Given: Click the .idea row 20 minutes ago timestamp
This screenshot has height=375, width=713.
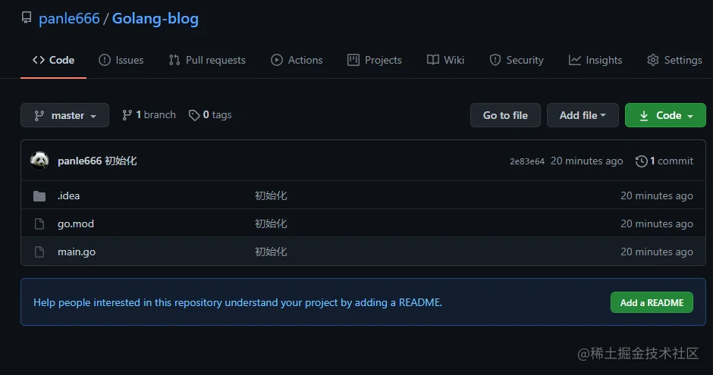Looking at the screenshot, I should (657, 195).
